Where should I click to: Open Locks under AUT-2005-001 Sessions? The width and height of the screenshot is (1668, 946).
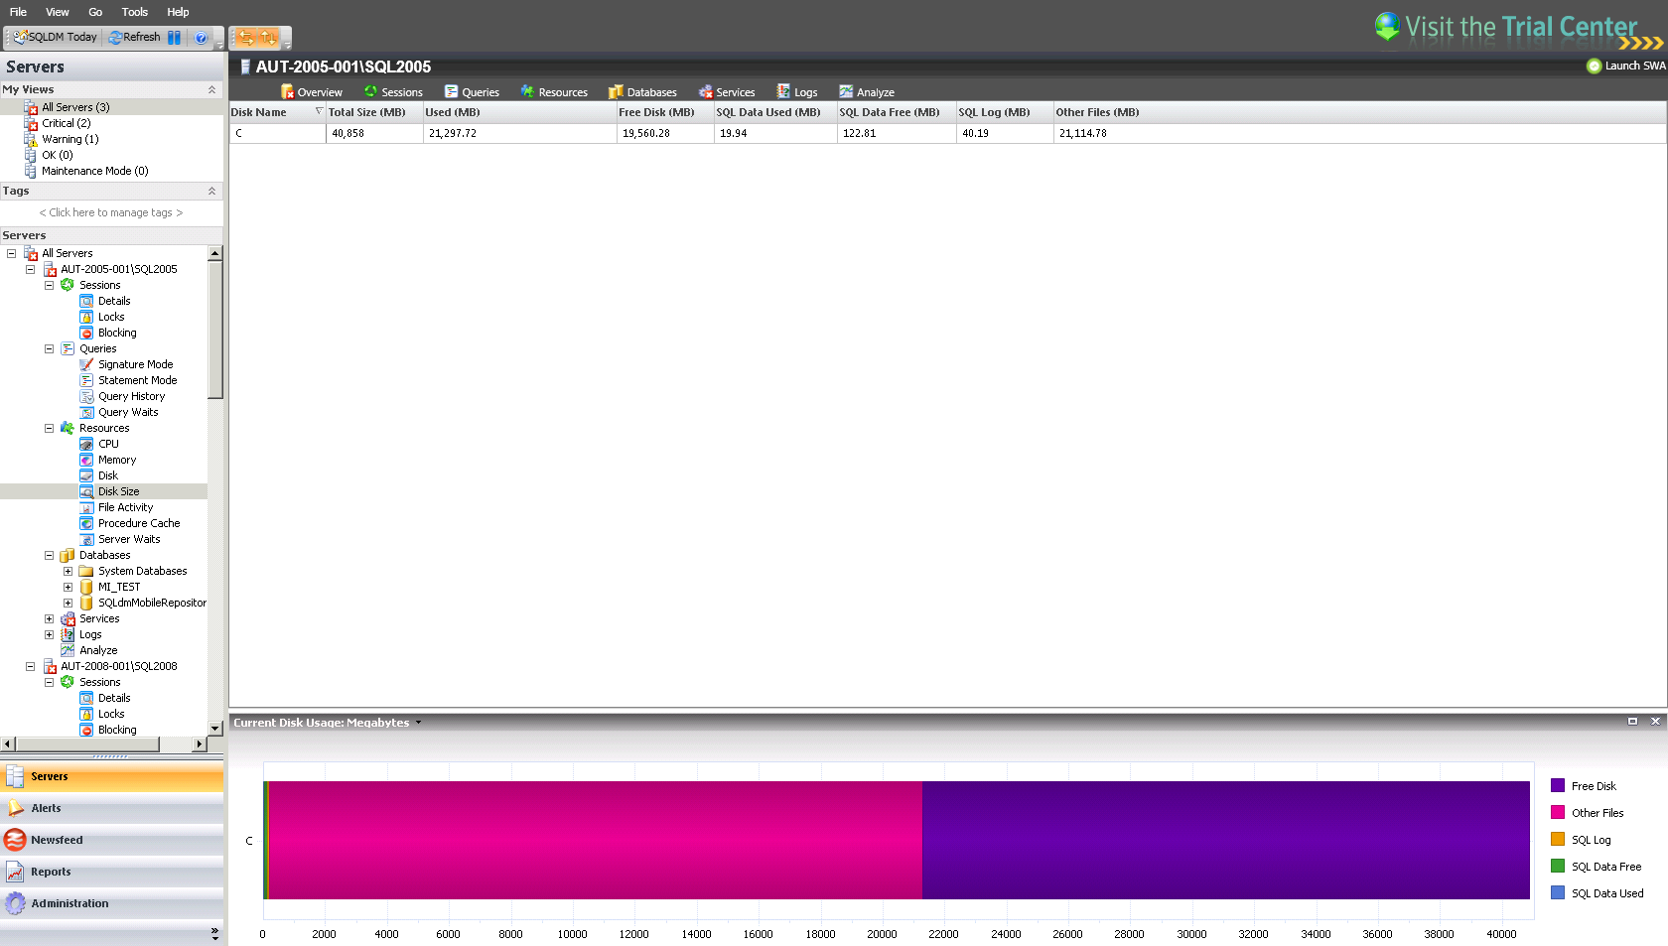(x=111, y=317)
